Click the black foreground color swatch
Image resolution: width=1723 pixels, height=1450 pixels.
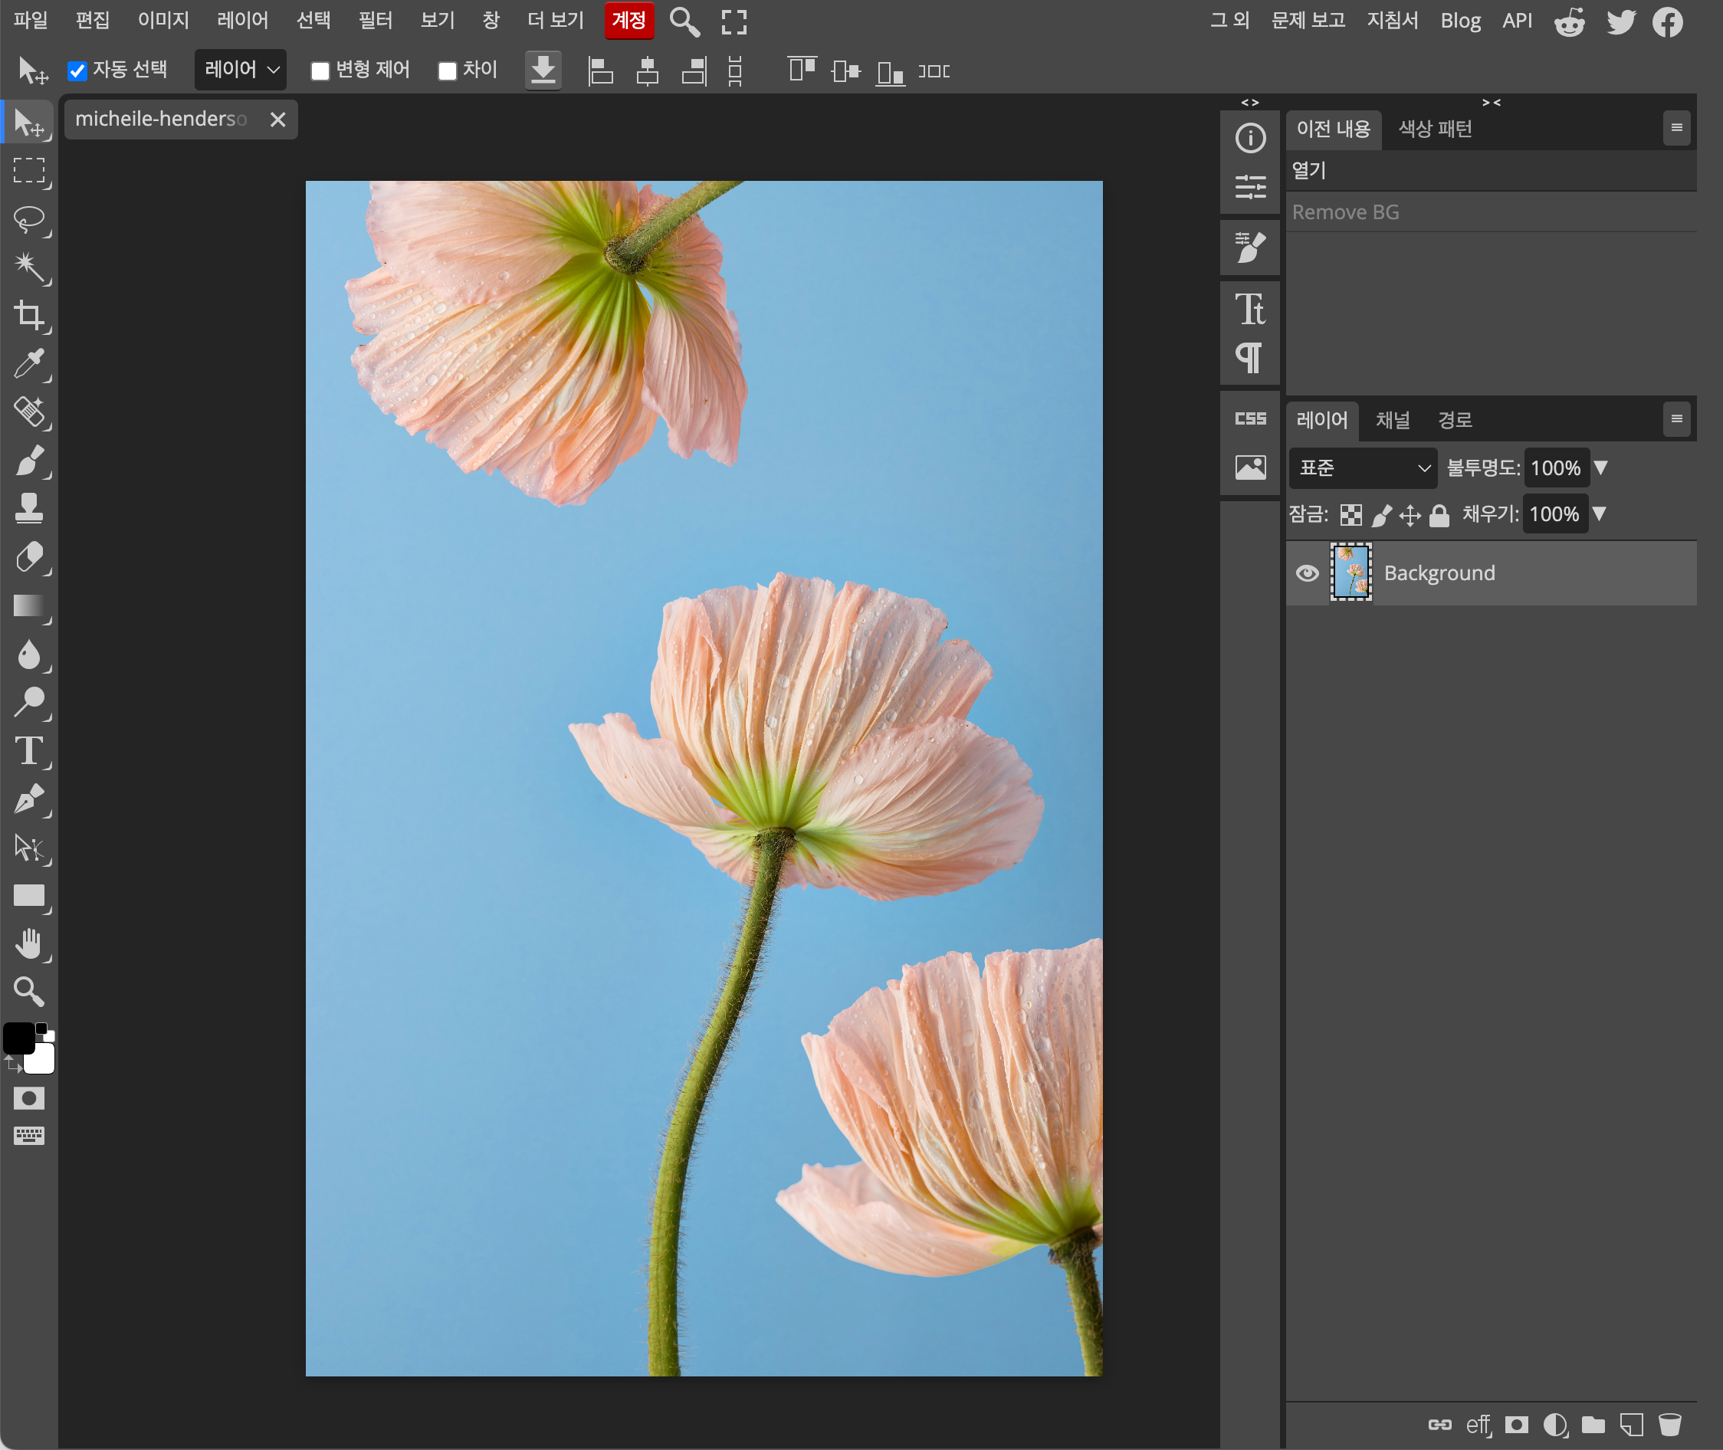[x=18, y=1038]
